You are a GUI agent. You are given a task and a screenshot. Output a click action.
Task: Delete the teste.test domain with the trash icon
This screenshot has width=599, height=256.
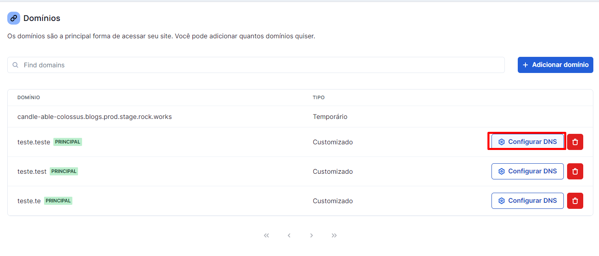point(575,171)
